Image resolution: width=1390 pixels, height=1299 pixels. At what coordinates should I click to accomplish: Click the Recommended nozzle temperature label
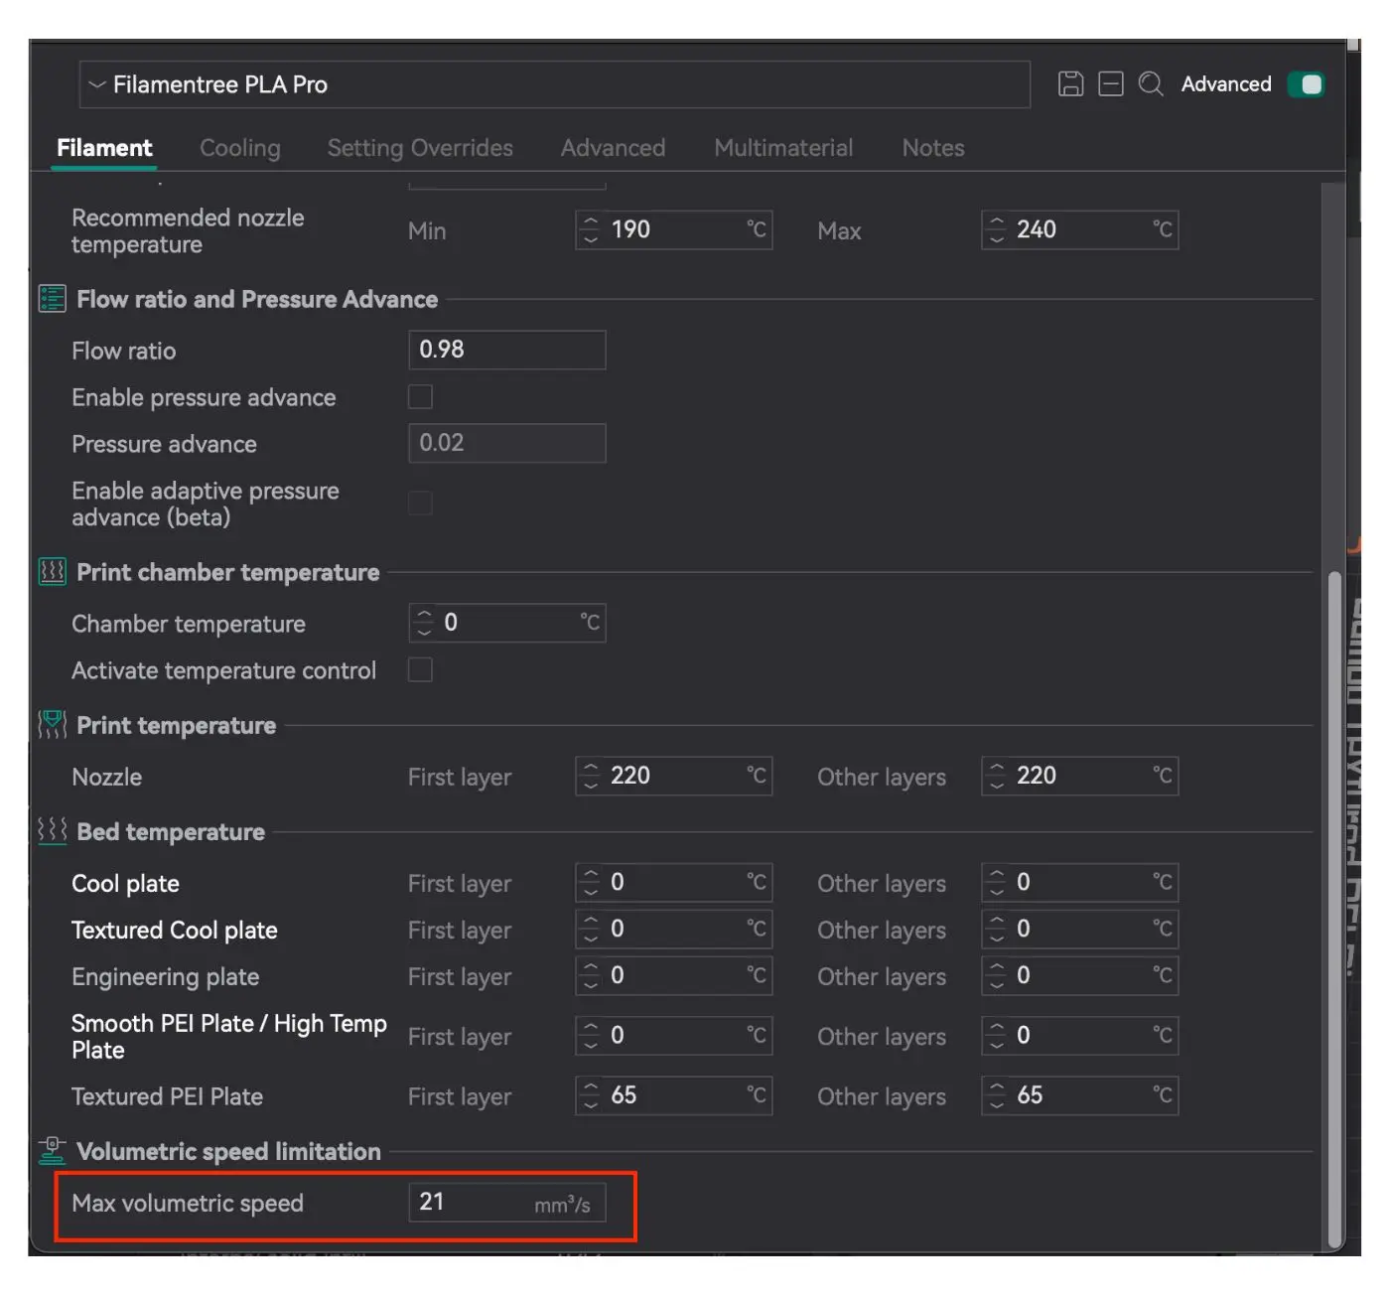tap(188, 231)
